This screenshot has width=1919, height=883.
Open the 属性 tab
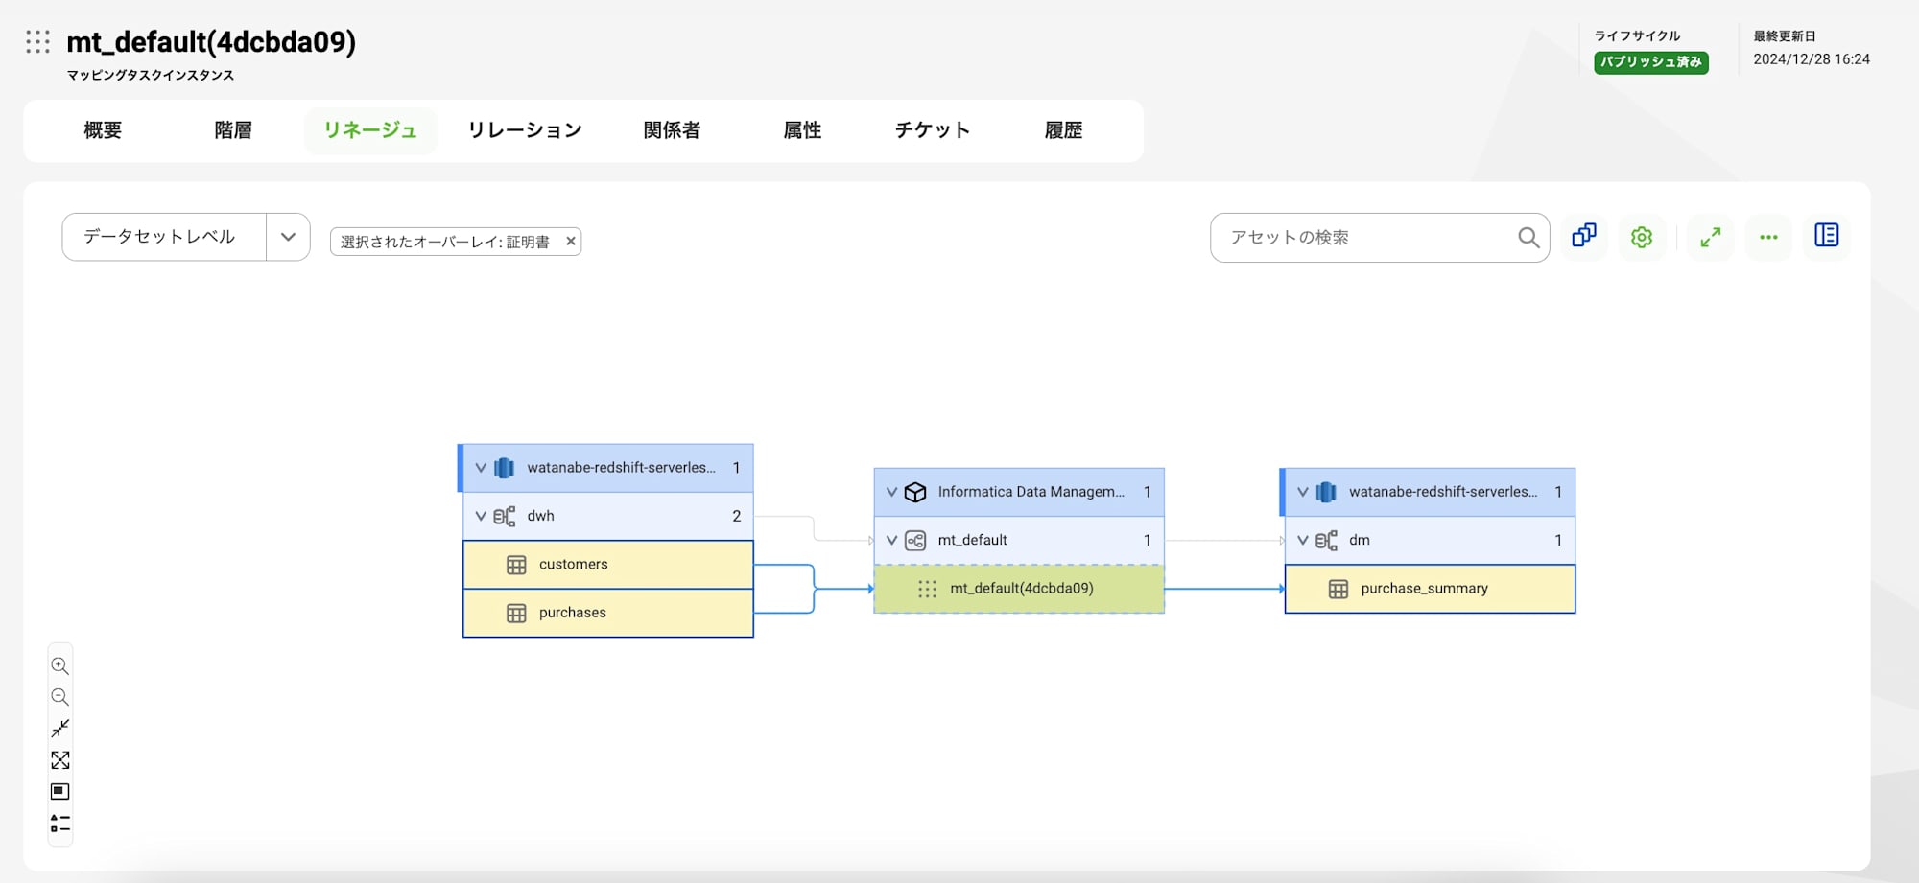(x=802, y=130)
